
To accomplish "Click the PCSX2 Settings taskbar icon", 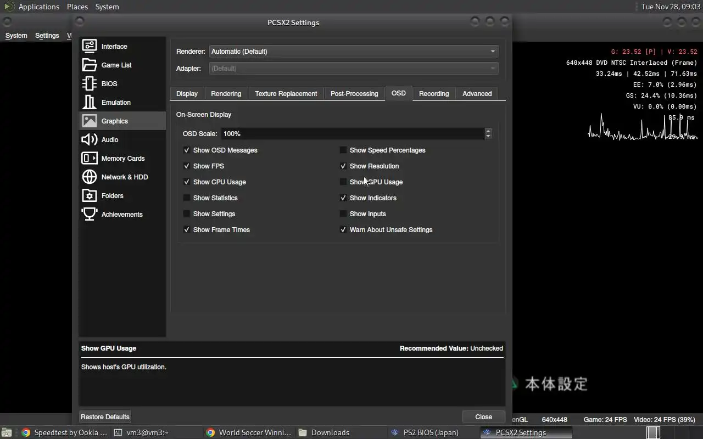I will click(487, 432).
